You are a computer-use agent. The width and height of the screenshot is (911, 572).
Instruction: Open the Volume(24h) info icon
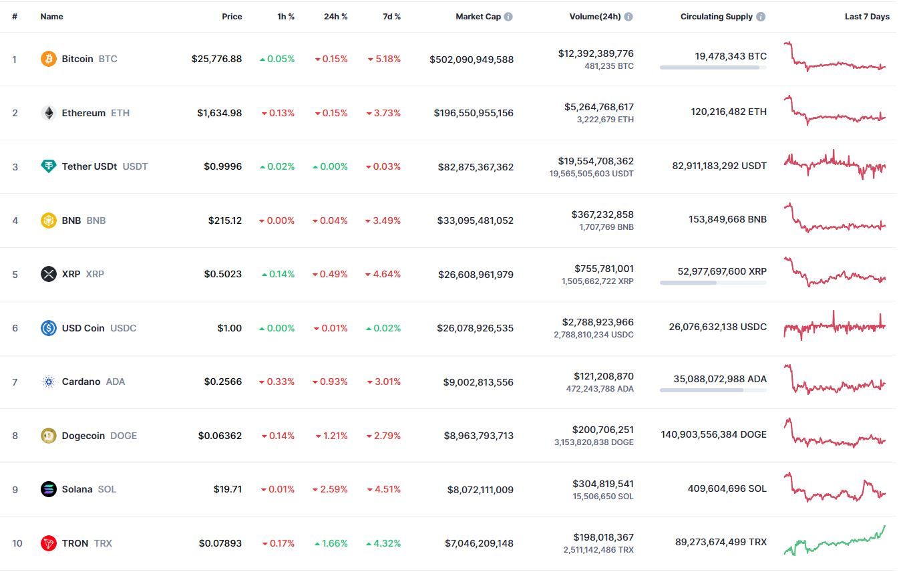(x=628, y=17)
